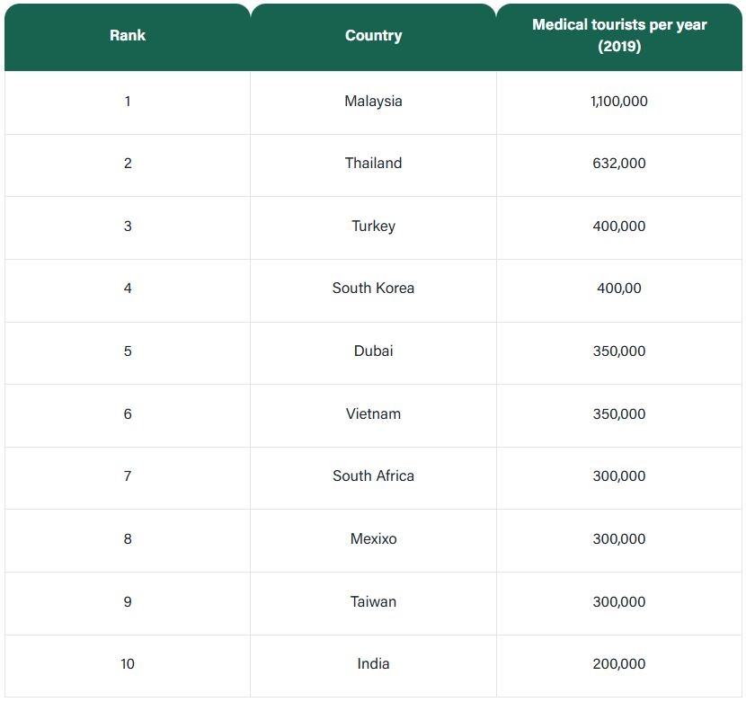
Task: Click the Country column header
Action: point(373,36)
